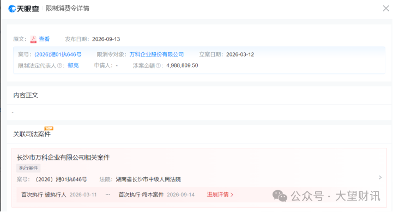Open case number (2026)湘01执646号 link

pos(58,54)
